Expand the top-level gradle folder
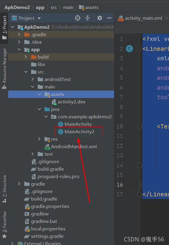This screenshot has width=169, height=245. 19,184
